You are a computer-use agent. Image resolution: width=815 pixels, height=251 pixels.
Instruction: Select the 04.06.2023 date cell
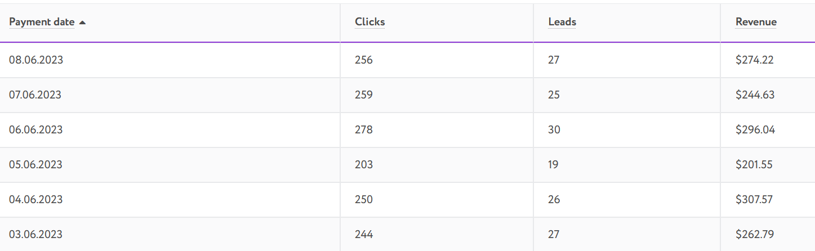pyautogui.click(x=35, y=199)
